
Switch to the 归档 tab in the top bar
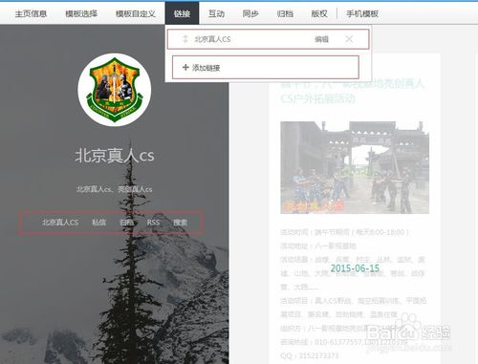285,13
